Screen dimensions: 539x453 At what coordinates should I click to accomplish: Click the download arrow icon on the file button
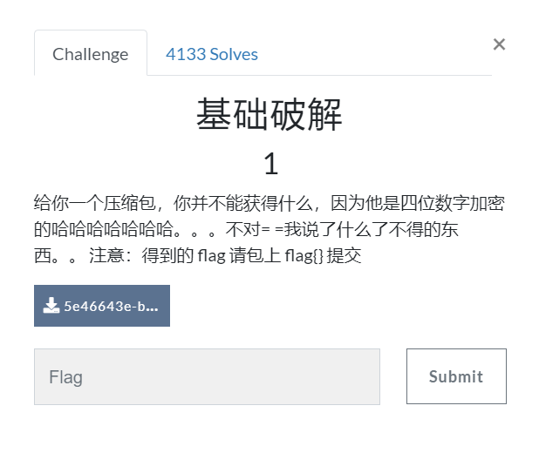pyautogui.click(x=51, y=305)
